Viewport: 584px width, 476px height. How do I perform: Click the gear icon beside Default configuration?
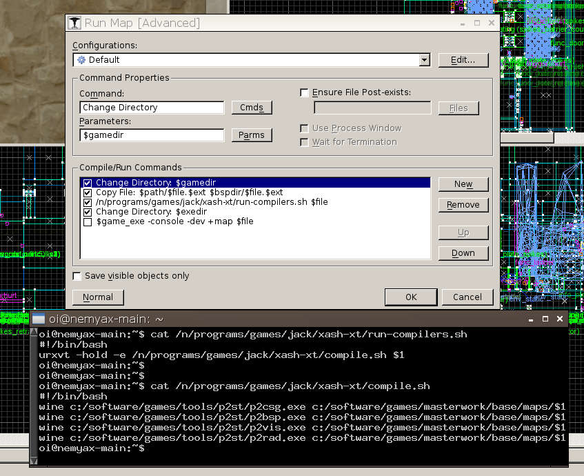click(x=81, y=60)
